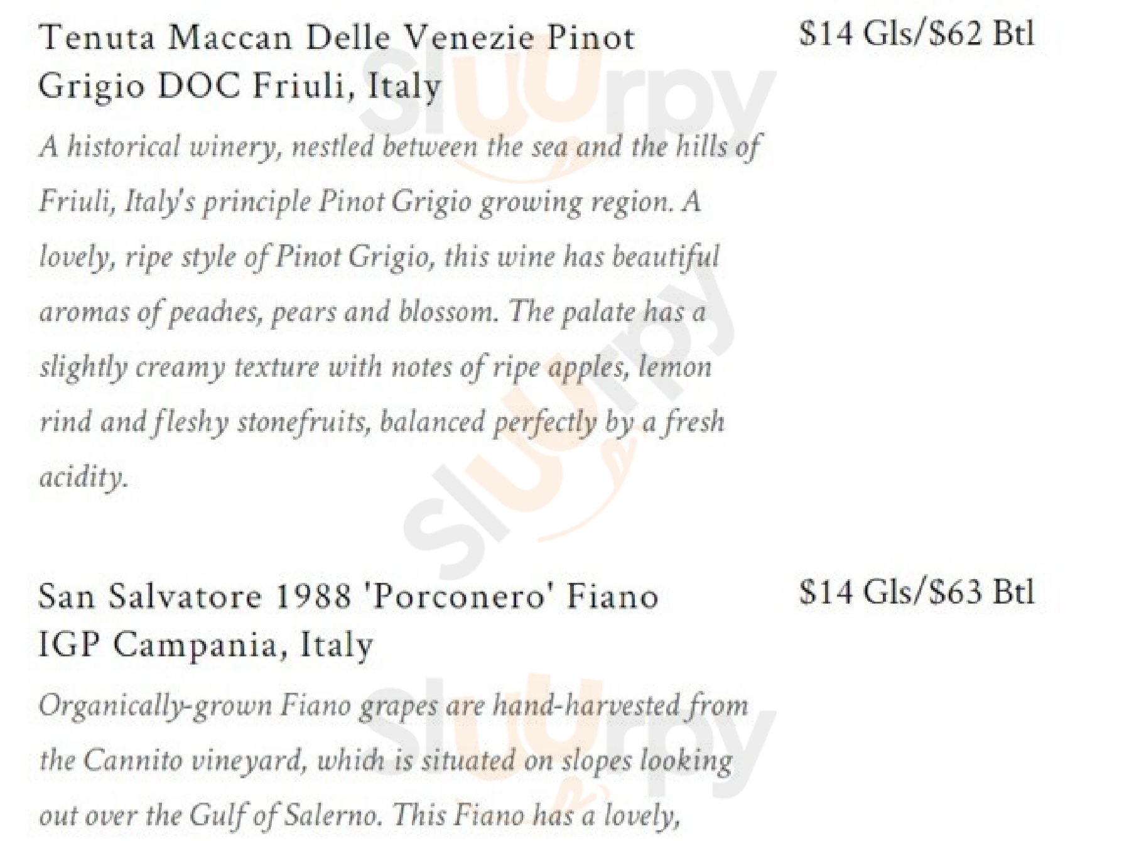Click the "A historical winery, nestled between" line
The height and width of the screenshot is (841, 1134).
tap(399, 147)
